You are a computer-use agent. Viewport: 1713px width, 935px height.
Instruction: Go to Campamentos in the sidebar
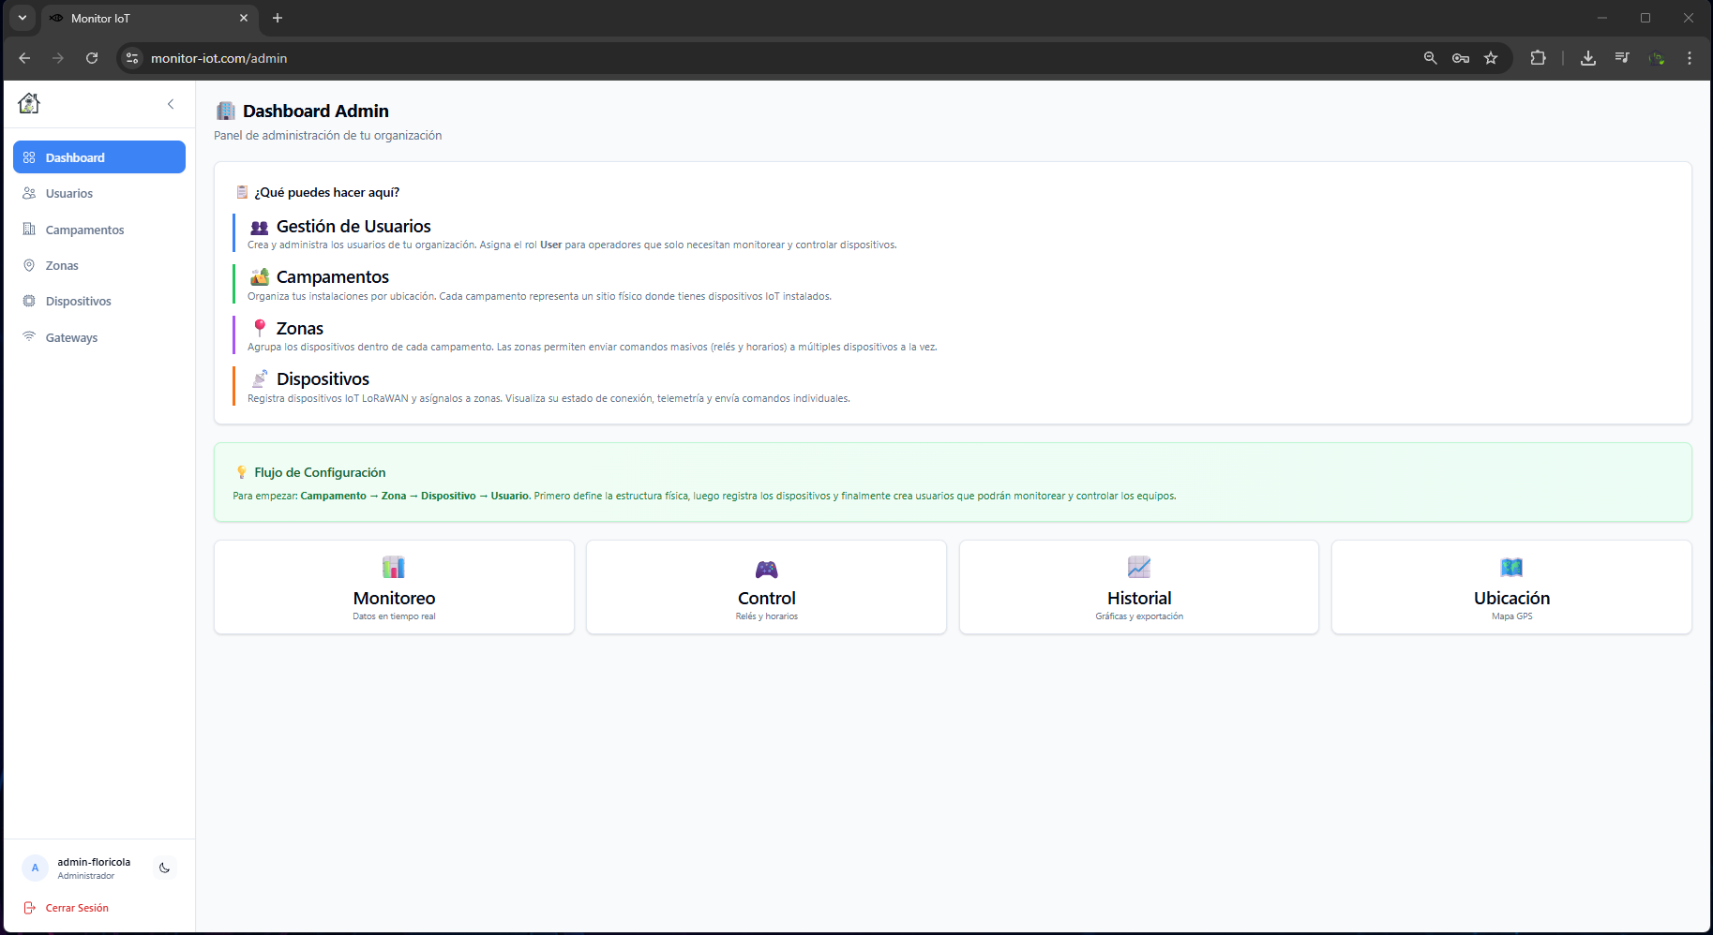[84, 230]
